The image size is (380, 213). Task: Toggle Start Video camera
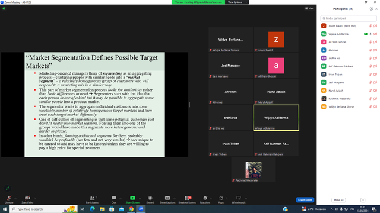pos(27,198)
